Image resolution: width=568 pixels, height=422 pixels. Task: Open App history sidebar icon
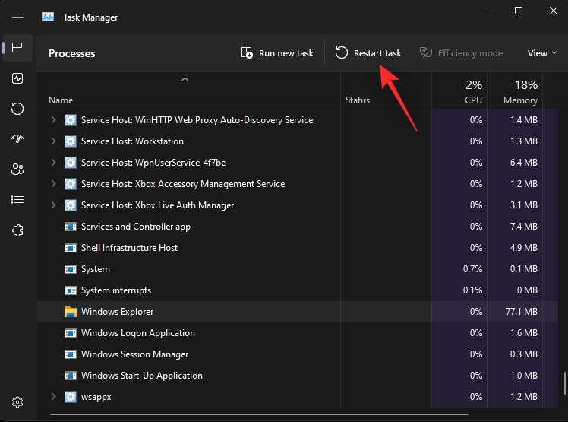(17, 109)
